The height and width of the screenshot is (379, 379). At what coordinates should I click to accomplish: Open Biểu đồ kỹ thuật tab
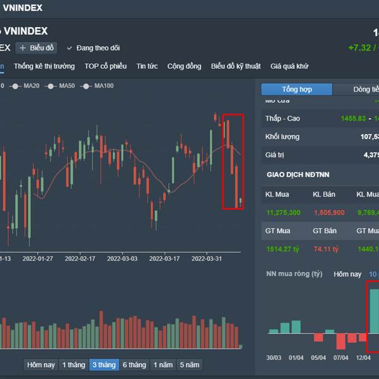click(236, 66)
